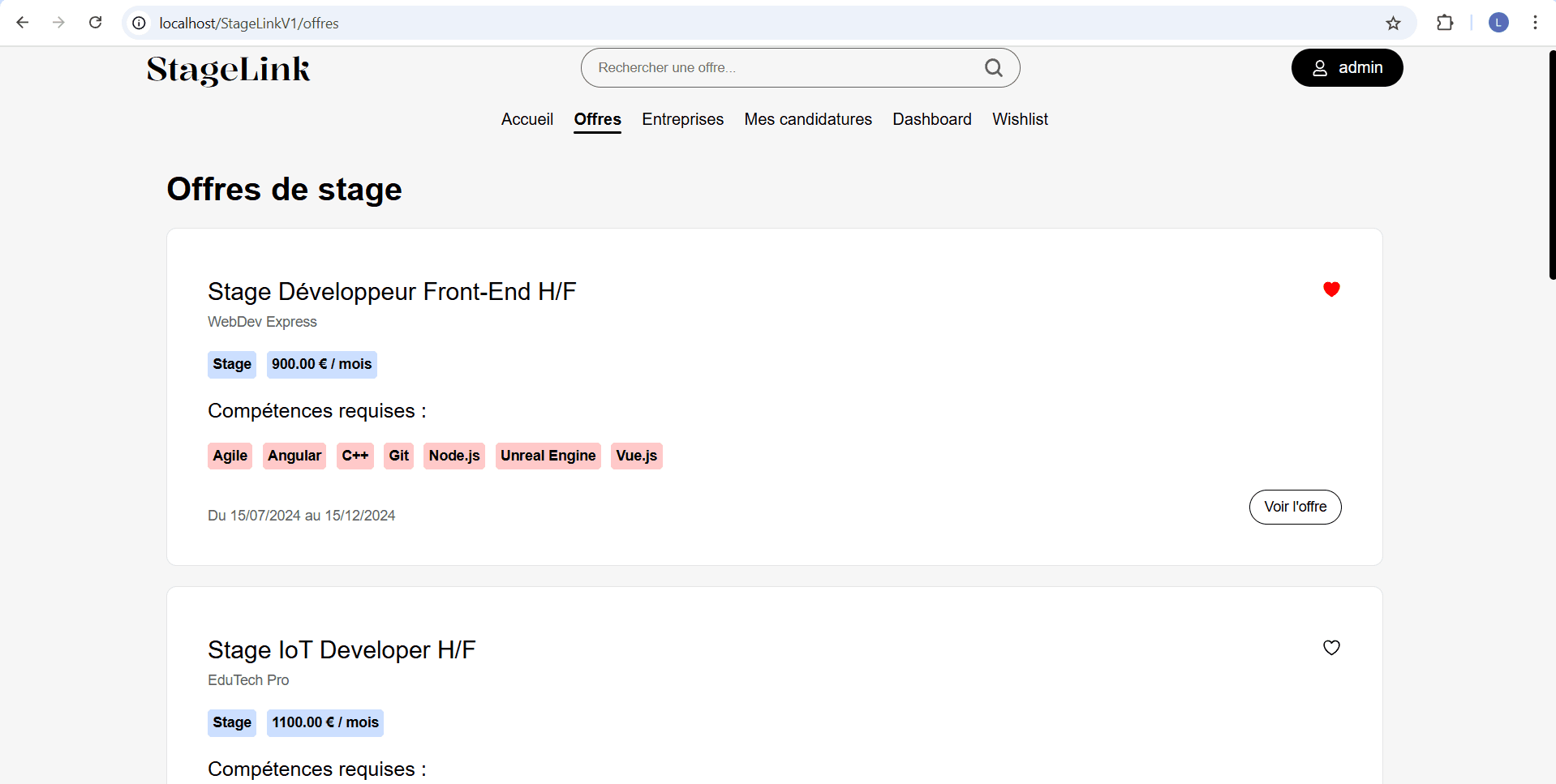Navigate to the Dashboard link
Image resolution: width=1556 pixels, height=784 pixels.
pos(932,119)
